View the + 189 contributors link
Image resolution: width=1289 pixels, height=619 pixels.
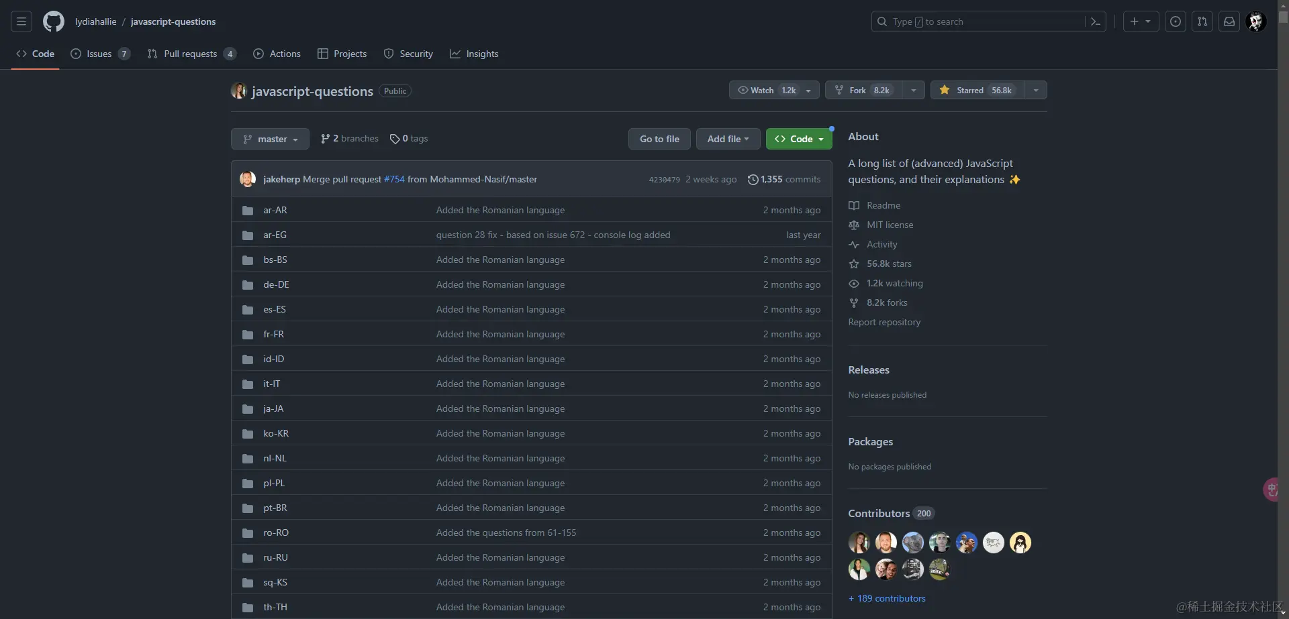point(887,598)
